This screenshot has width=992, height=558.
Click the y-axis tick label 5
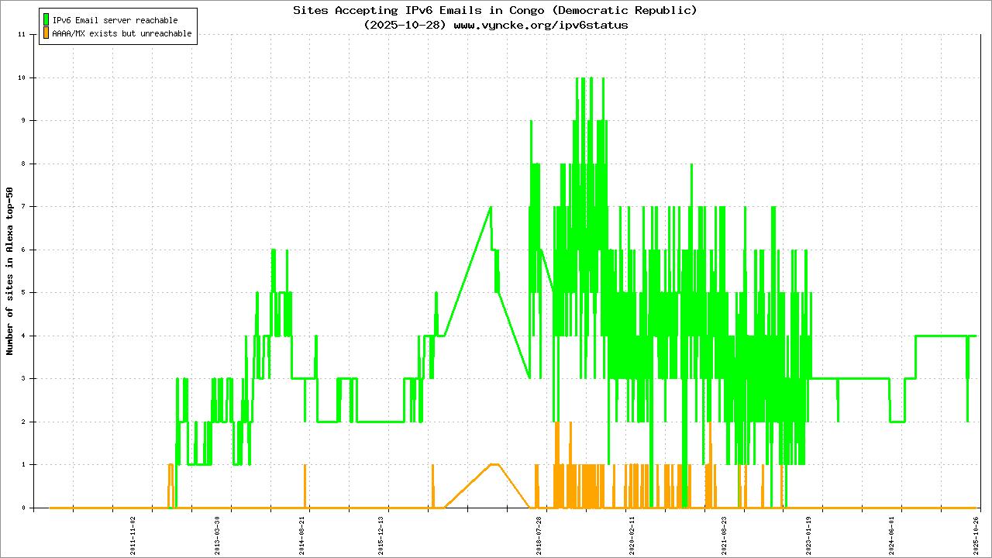pyautogui.click(x=24, y=293)
